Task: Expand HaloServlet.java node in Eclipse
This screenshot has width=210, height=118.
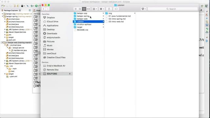Action: click(10, 50)
